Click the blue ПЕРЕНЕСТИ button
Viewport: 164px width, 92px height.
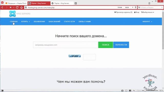[121, 45]
